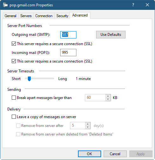The image size is (155, 160).
Task: Toggle Remove from server after checkbox
Action: tap(18, 126)
